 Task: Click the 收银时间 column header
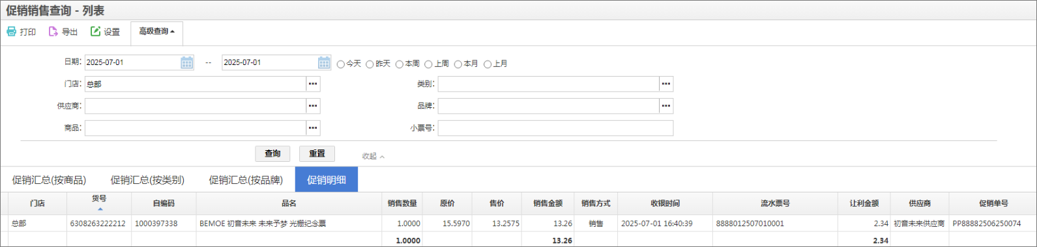click(665, 203)
